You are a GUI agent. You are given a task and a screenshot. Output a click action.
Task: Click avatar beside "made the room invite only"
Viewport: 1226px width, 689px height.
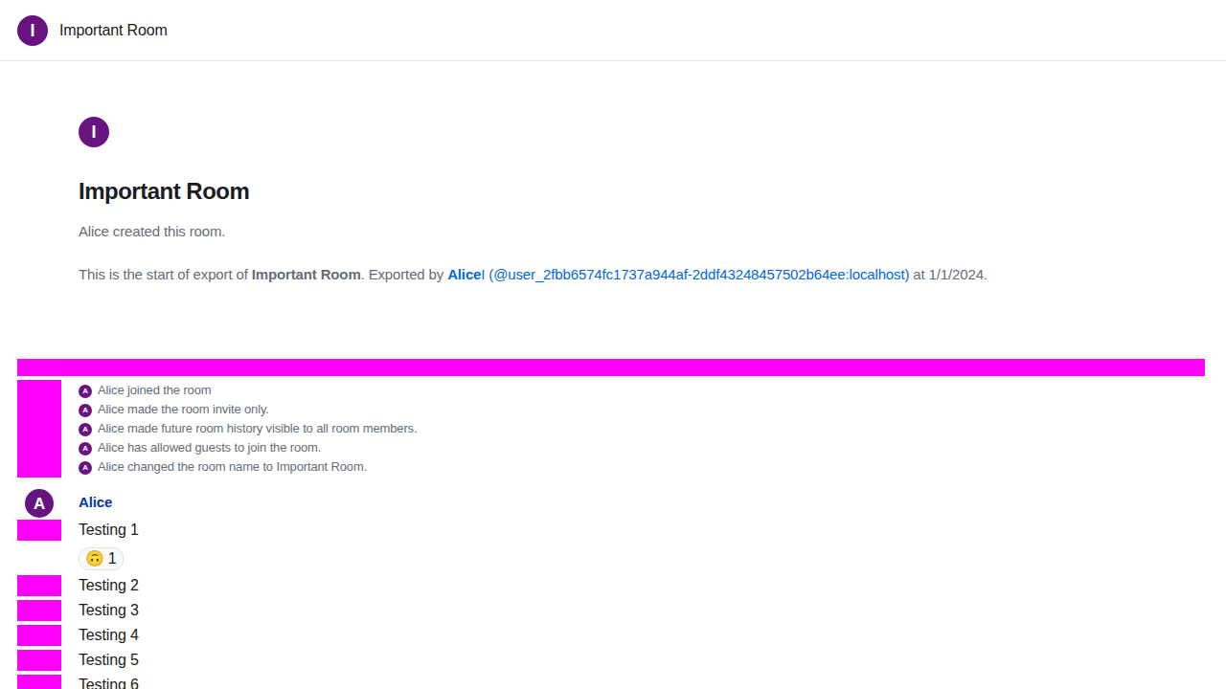pyautogui.click(x=85, y=410)
